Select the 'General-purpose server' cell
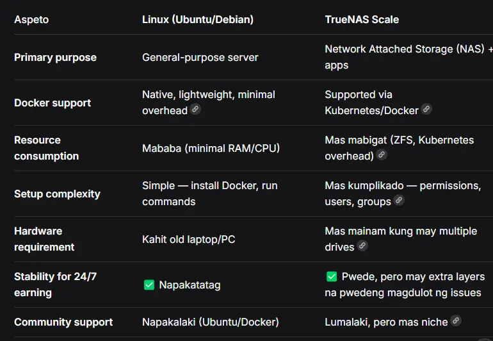This screenshot has height=341, width=493. pyautogui.click(x=200, y=57)
